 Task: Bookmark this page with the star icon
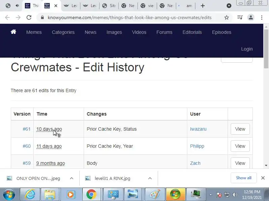(x=227, y=17)
